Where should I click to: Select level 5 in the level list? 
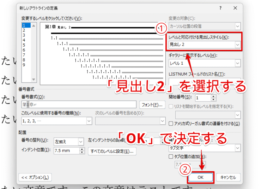tap(26, 45)
